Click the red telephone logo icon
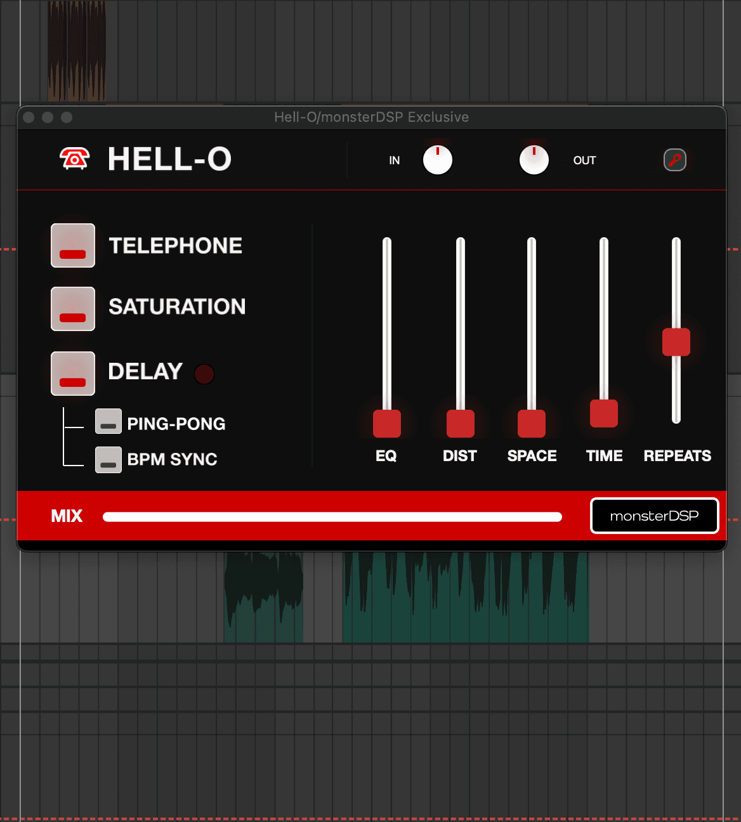741x822 pixels. [x=75, y=159]
